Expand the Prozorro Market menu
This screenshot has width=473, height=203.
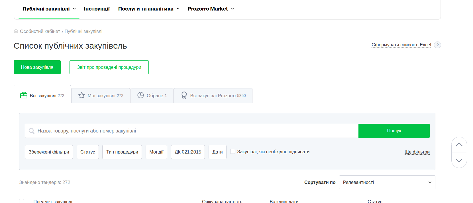211,9
